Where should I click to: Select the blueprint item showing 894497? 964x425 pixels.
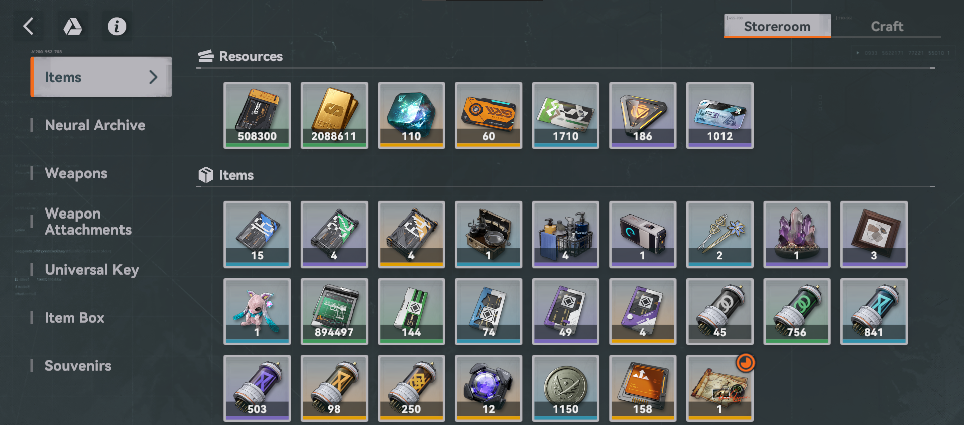point(334,312)
